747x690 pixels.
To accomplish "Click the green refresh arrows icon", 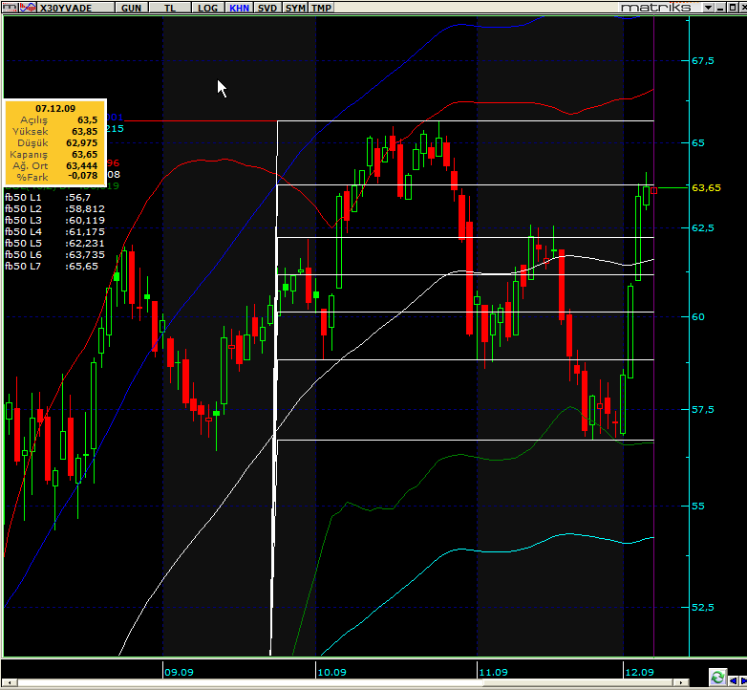I will click(x=717, y=678).
